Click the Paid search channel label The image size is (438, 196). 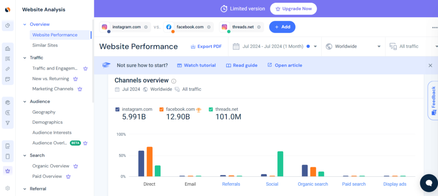[x=354, y=184]
